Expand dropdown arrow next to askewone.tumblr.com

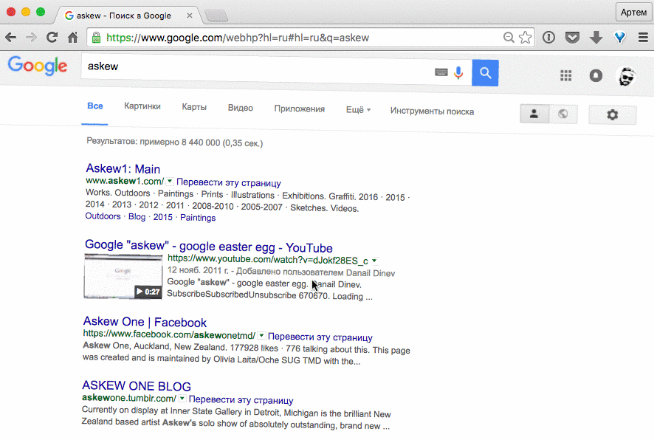(182, 399)
